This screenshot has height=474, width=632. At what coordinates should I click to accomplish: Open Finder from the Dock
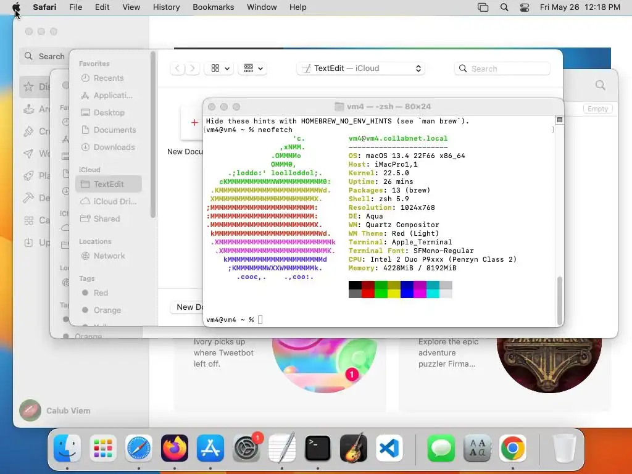67,448
